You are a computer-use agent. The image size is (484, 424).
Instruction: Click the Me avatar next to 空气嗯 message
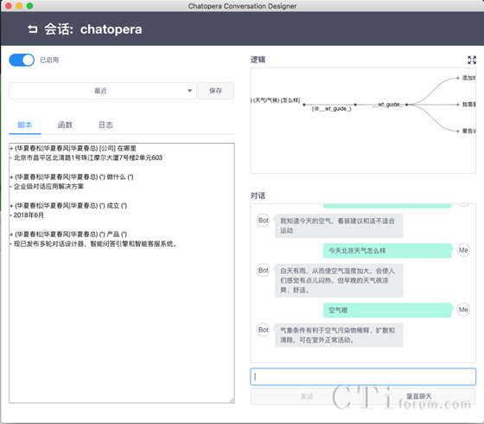(463, 310)
